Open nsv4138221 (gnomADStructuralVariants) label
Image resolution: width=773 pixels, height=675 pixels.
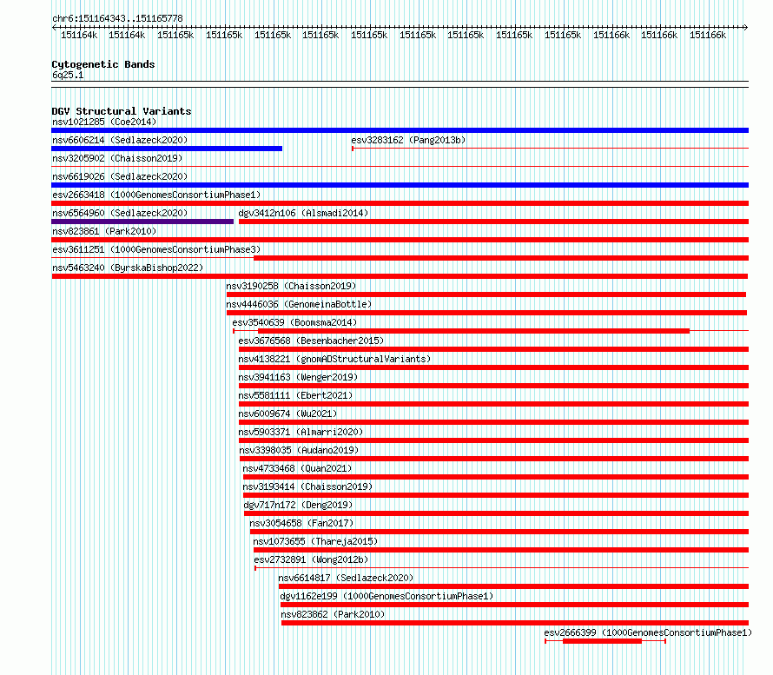pyautogui.click(x=334, y=359)
